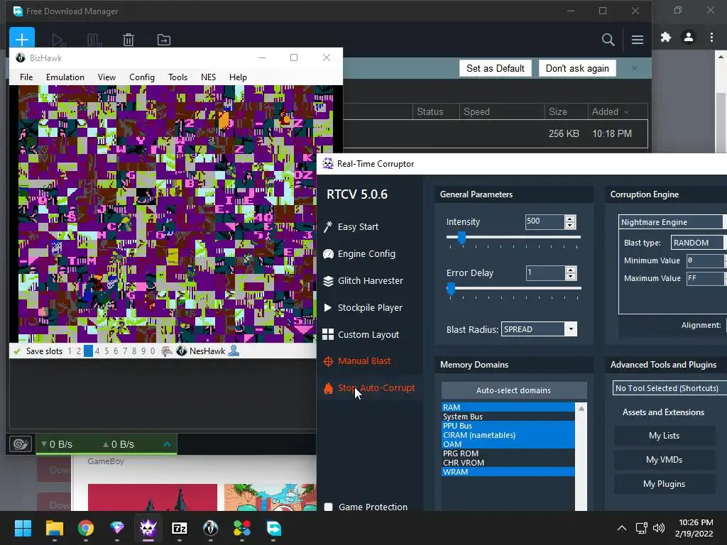Image resolution: width=727 pixels, height=545 pixels.
Task: Open Glitch Harvester in RTCV
Action: 363,280
